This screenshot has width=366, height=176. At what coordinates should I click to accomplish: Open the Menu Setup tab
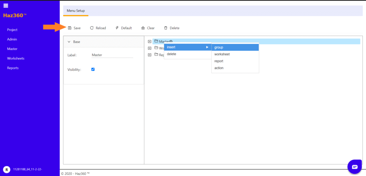pyautogui.click(x=75, y=11)
